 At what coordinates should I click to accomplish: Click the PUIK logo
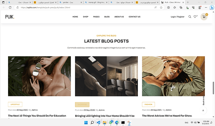click(x=10, y=17)
